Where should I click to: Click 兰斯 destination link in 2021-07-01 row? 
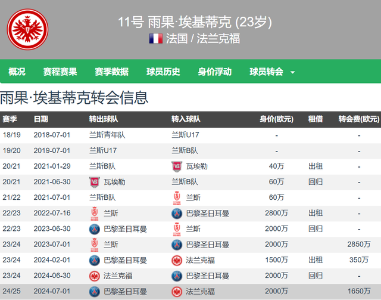pos(193,198)
